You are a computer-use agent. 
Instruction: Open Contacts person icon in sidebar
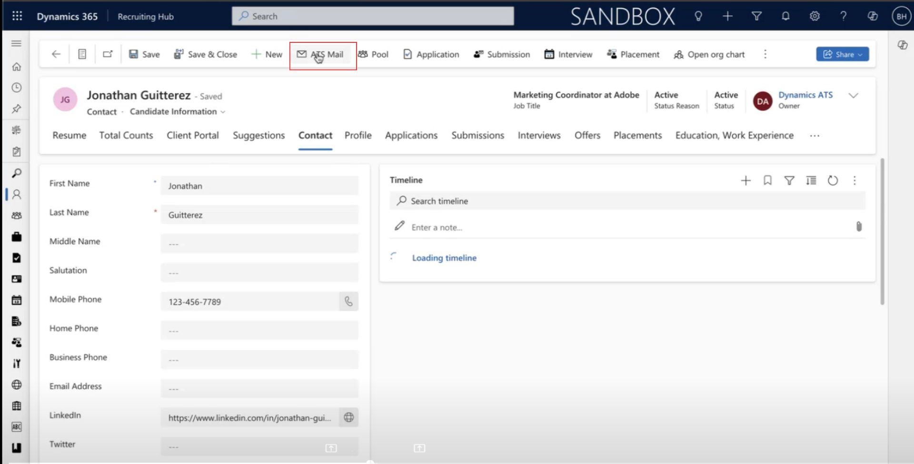(16, 194)
